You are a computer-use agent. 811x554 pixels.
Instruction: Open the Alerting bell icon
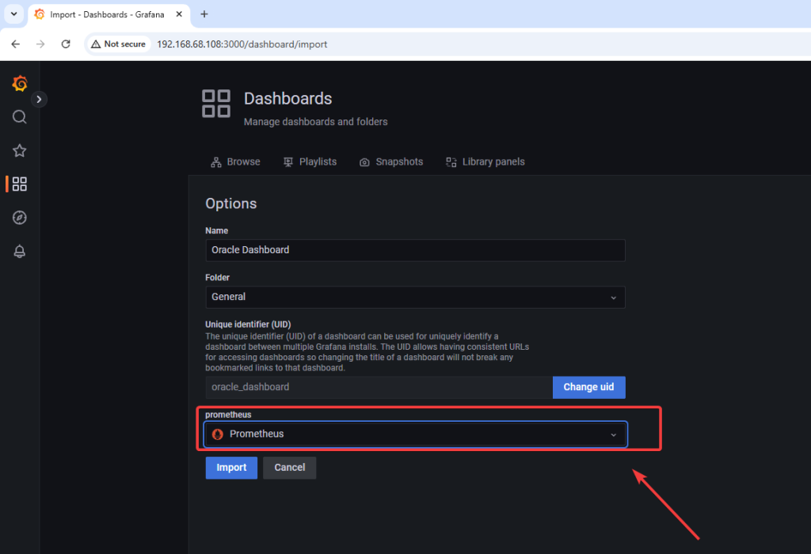20,251
